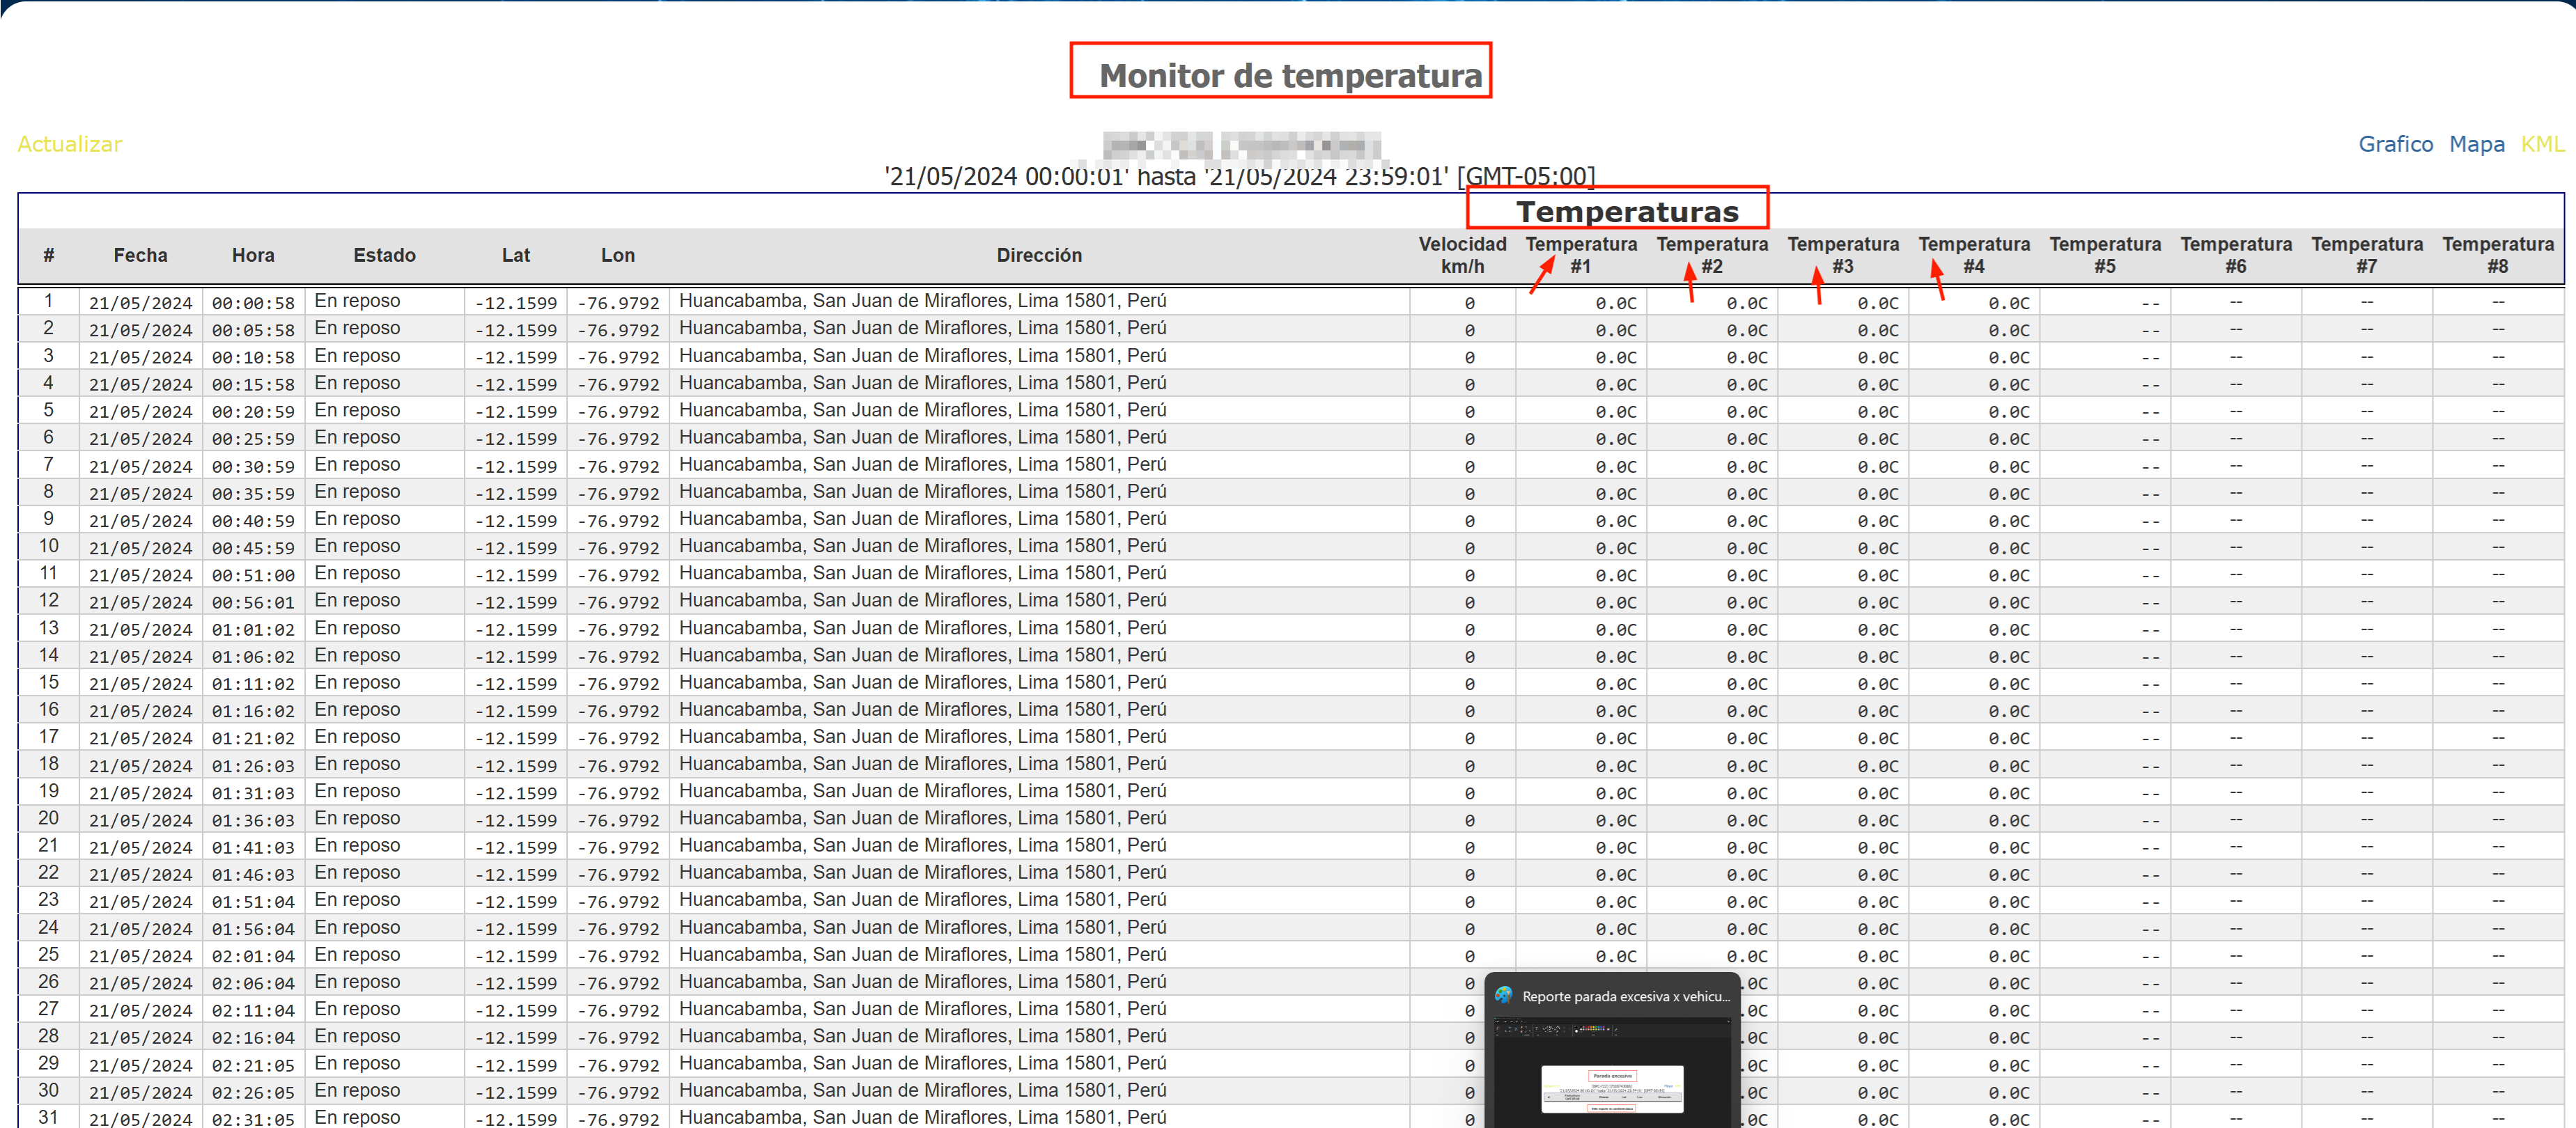Click the Dirección column header
Image resolution: width=2576 pixels, height=1128 pixels.
click(x=1039, y=255)
